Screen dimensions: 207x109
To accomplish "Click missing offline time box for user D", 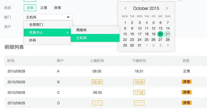I will [x=139, y=103].
